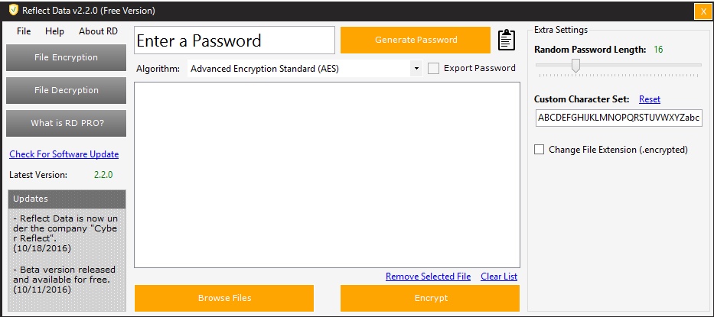The height and width of the screenshot is (317, 714).
Task: Switch to File Encryption mode
Action: pos(66,57)
